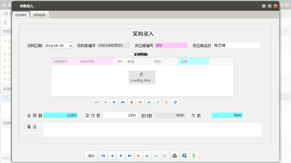Click the add row plus icon
This screenshot has width=291, height=163.
pos(131,102)
